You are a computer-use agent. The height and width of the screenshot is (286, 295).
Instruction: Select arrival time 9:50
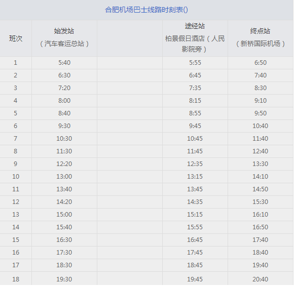[x=261, y=113]
